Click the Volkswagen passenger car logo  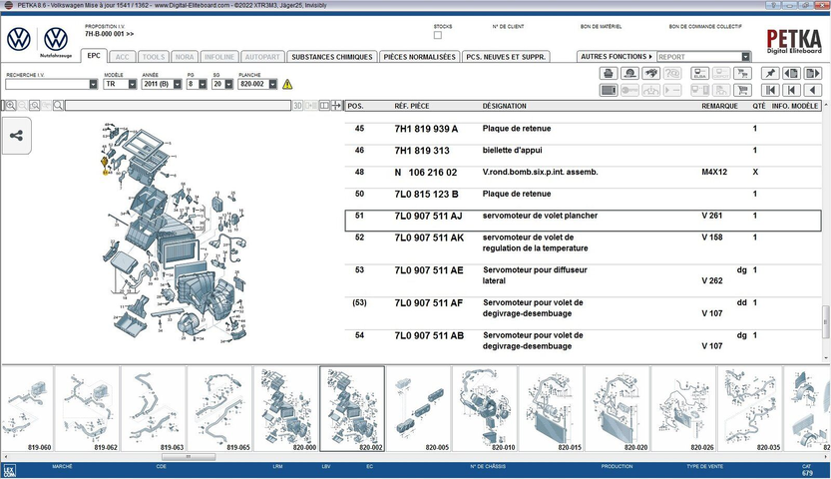point(19,39)
